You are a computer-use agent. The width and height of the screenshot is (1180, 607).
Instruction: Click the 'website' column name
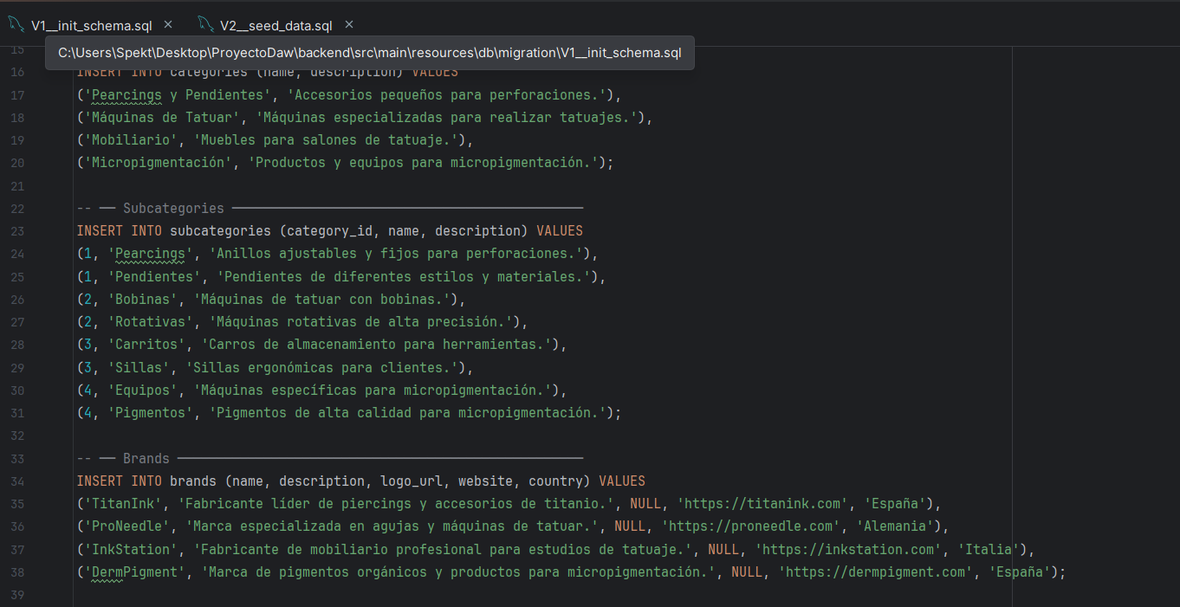click(485, 481)
